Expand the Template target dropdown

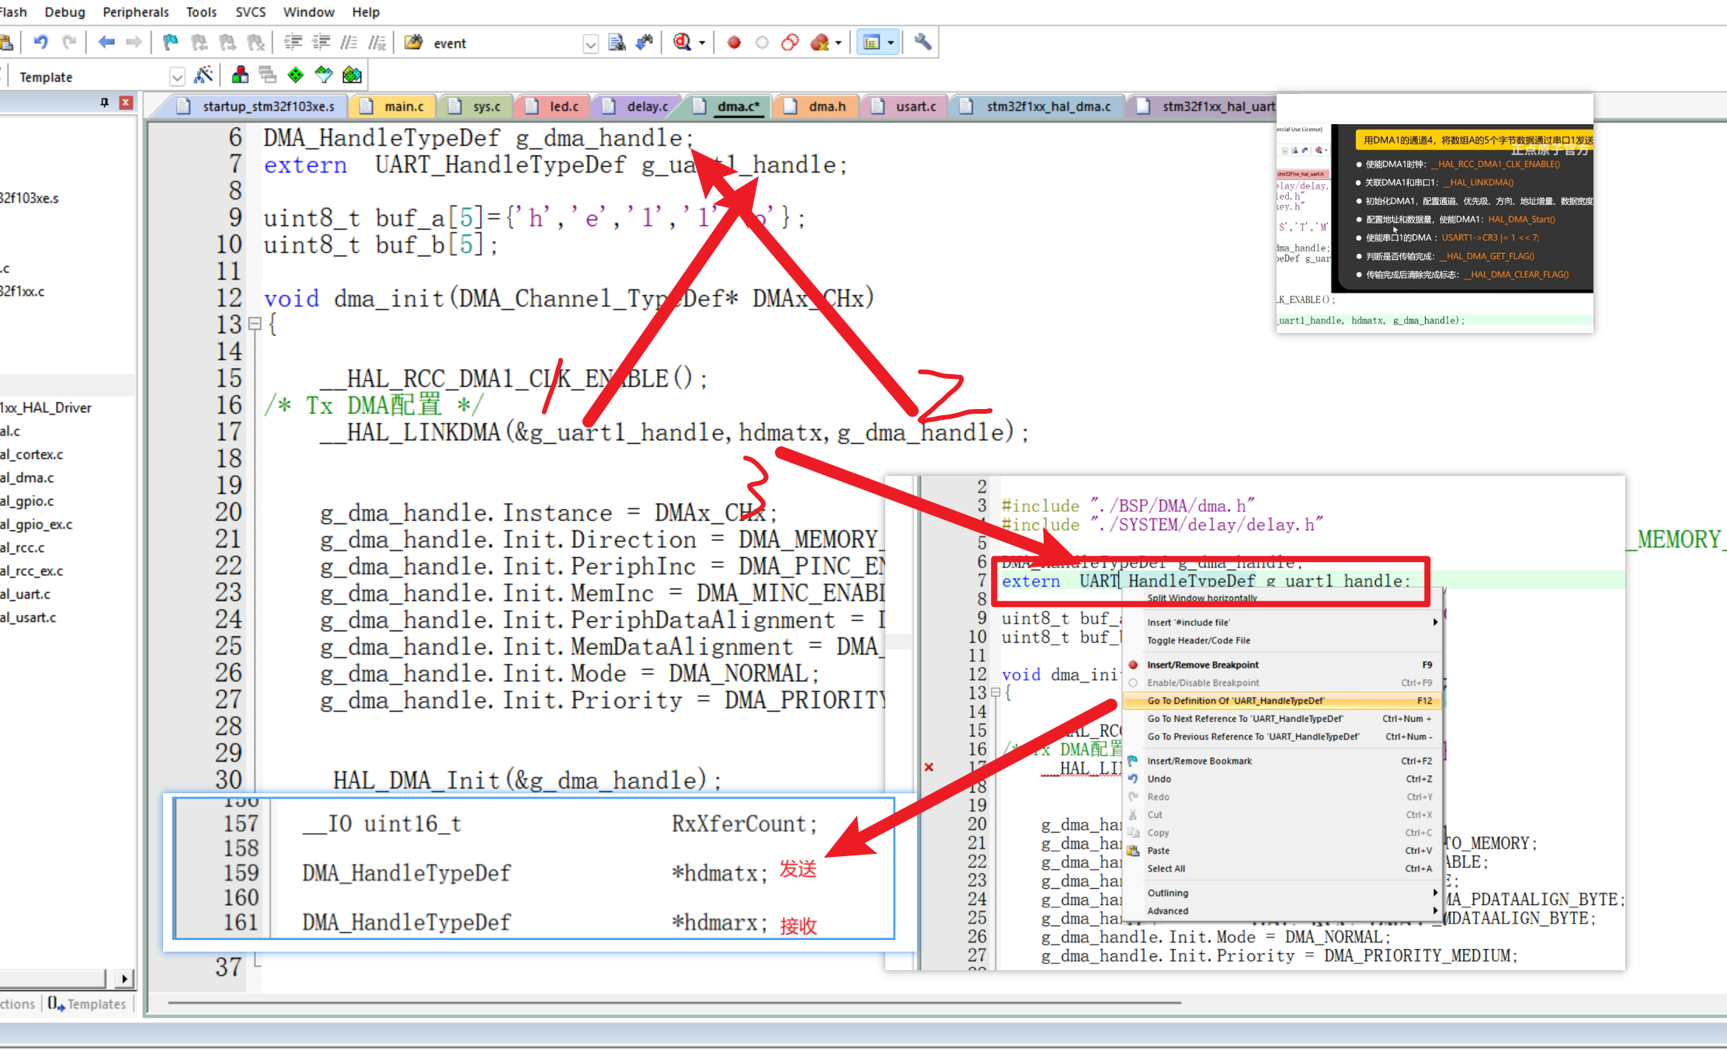177,77
